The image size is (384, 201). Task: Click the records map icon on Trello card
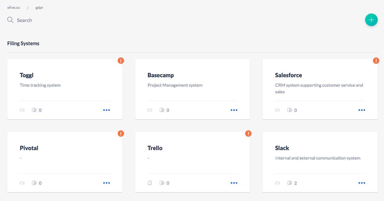(162, 183)
